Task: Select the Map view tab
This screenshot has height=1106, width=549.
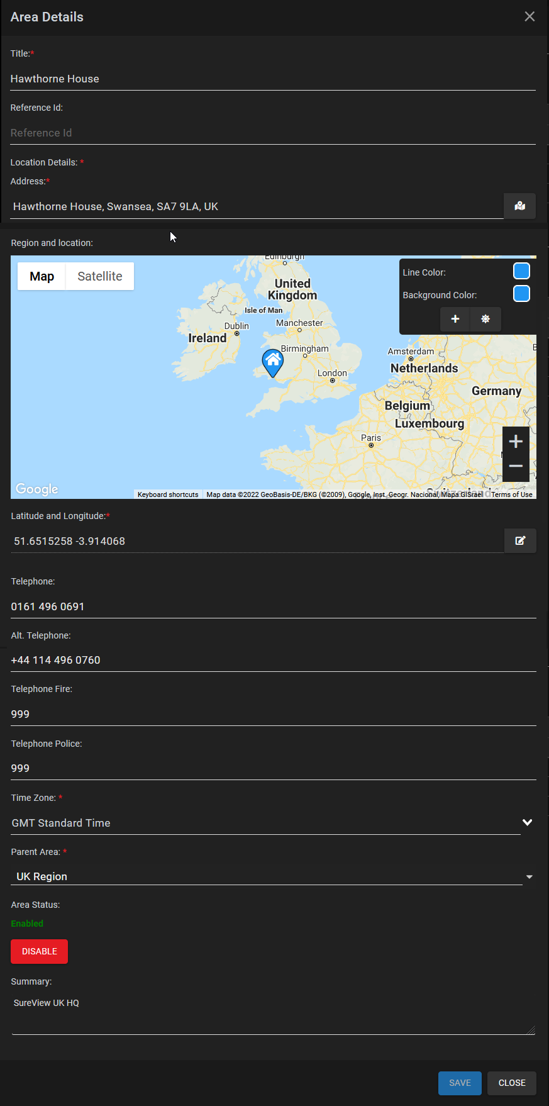Action: [42, 276]
